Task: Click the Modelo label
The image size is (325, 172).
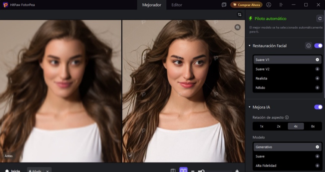Action: tap(258, 137)
